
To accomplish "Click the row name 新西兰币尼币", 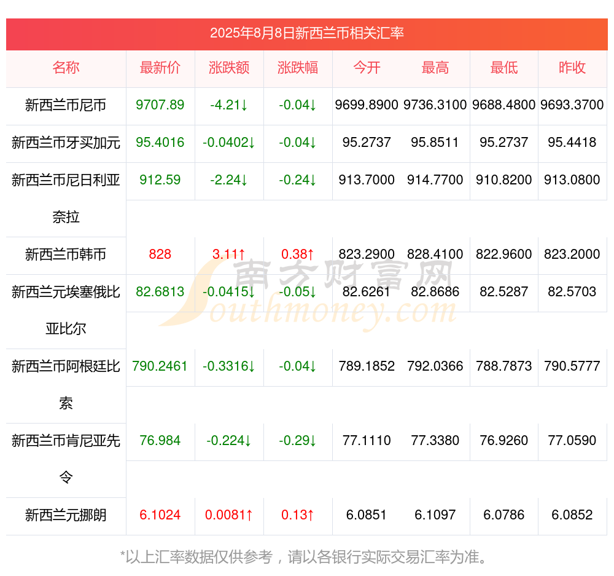I will tap(66, 105).
